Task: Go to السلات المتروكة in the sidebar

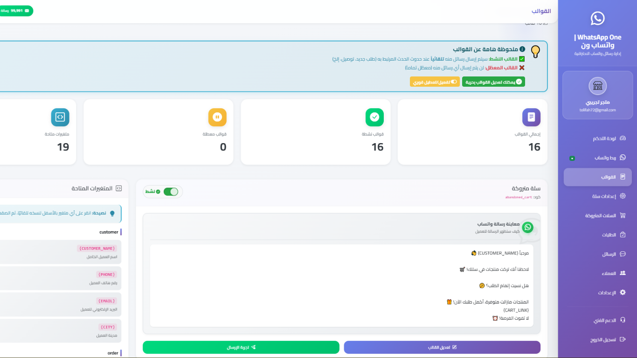Action: pyautogui.click(x=601, y=215)
